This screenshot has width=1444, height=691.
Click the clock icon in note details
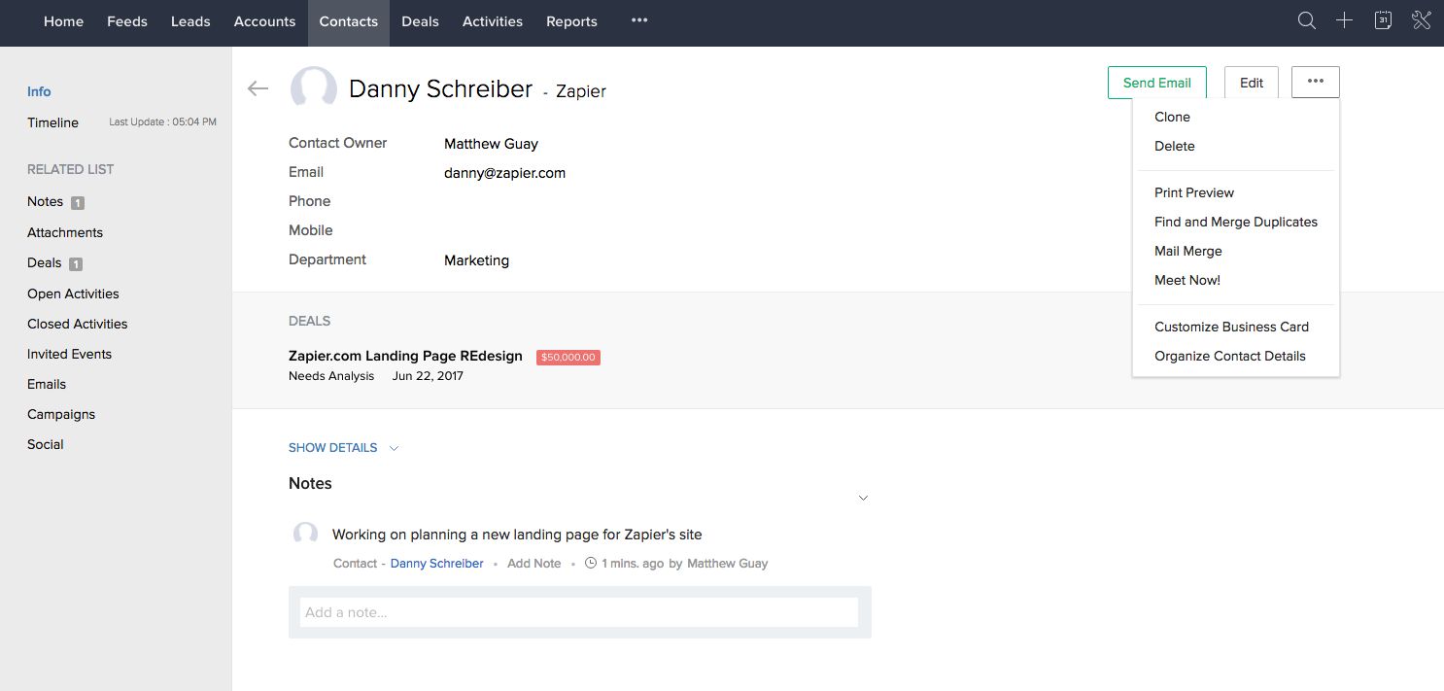tap(590, 564)
